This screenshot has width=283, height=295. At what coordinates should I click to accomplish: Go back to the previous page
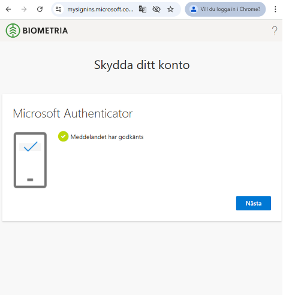(8, 9)
